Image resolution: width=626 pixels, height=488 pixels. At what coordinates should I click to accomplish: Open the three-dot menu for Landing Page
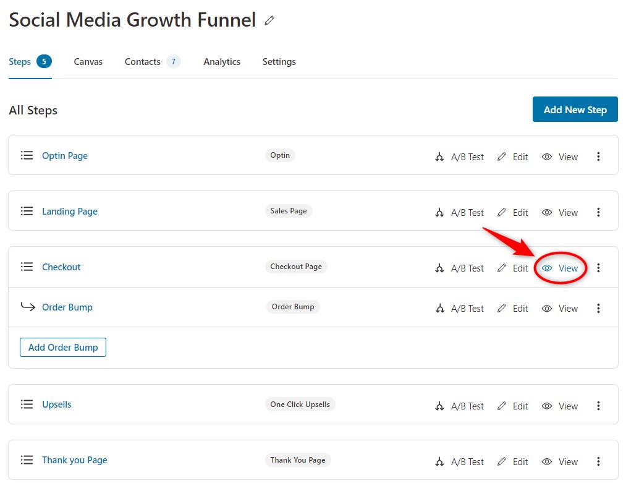[x=598, y=212]
